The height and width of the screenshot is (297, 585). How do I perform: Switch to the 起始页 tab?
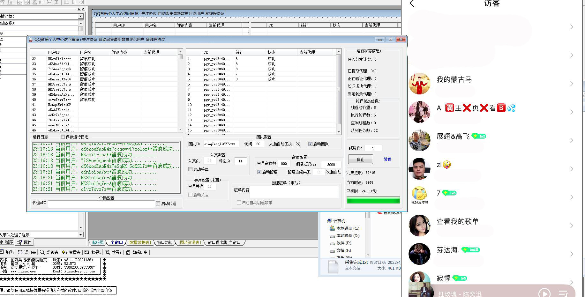[98, 243]
